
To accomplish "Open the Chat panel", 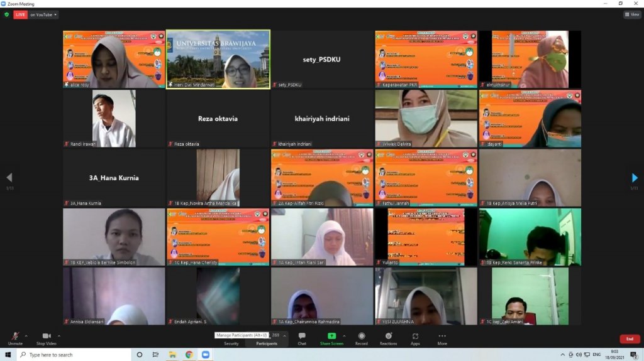I will (302, 338).
